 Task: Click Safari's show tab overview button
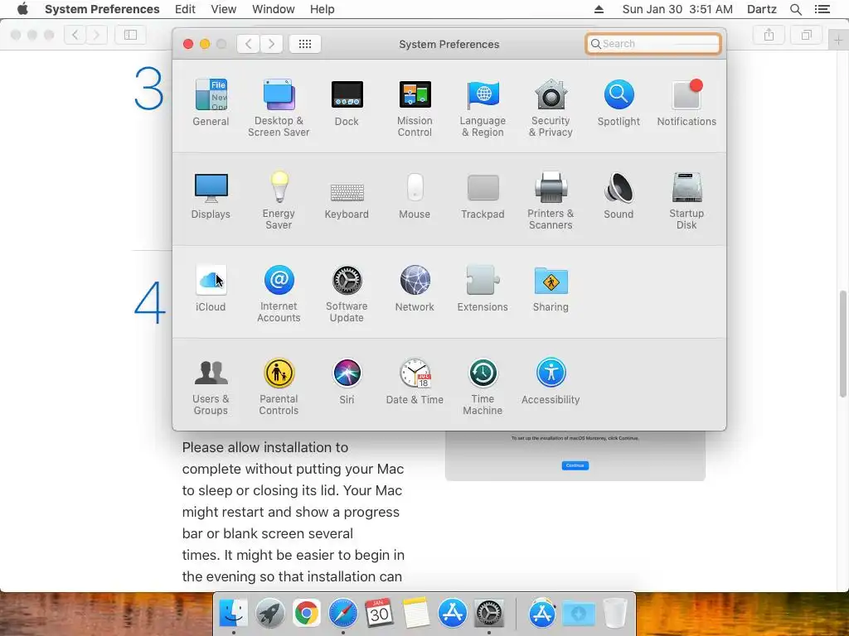(806, 35)
